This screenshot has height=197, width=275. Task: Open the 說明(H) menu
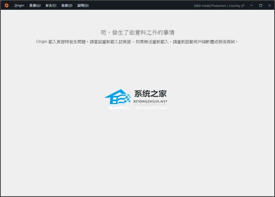pyautogui.click(x=83, y=6)
